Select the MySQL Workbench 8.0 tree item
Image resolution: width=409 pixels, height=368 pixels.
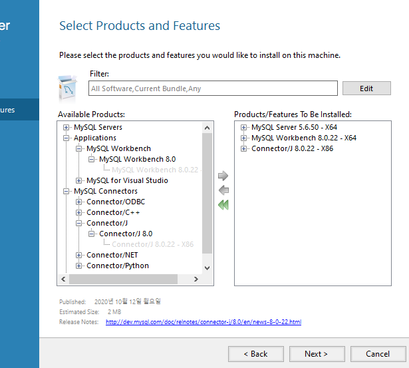coord(138,159)
